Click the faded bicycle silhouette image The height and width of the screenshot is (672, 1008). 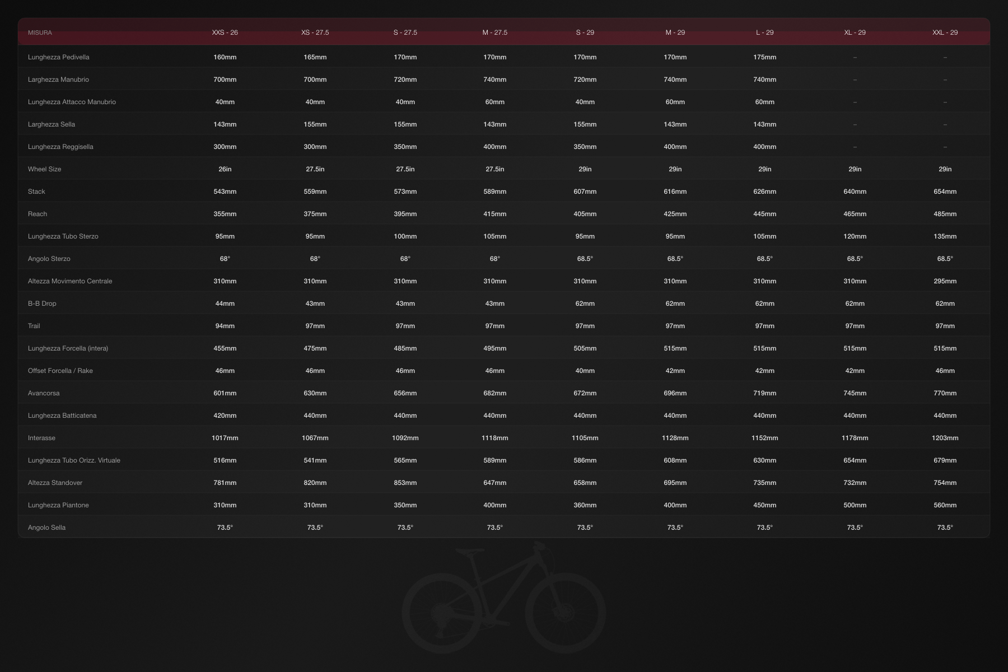pyautogui.click(x=503, y=598)
